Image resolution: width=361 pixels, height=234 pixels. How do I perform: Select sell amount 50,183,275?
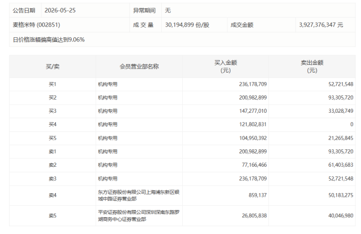341,195
